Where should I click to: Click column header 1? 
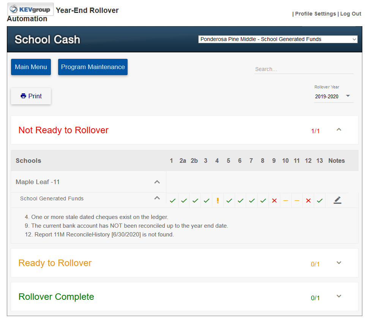pos(171,161)
